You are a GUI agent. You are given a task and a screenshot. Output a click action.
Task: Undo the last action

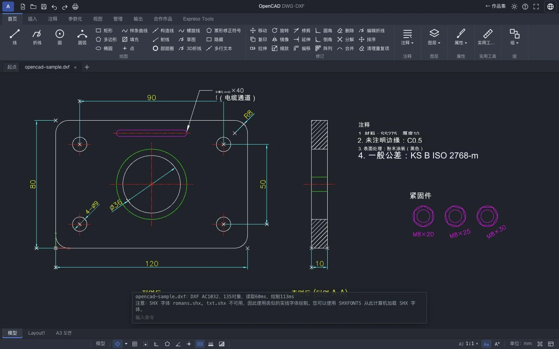54,7
